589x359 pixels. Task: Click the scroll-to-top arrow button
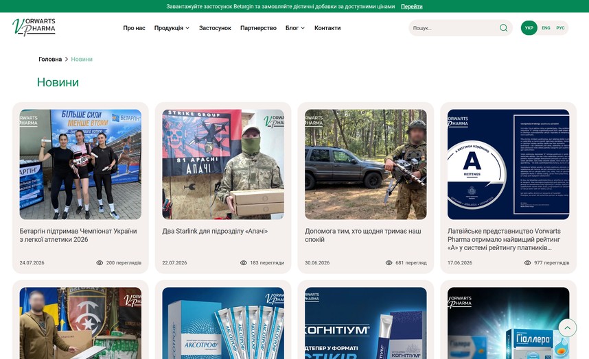click(567, 328)
